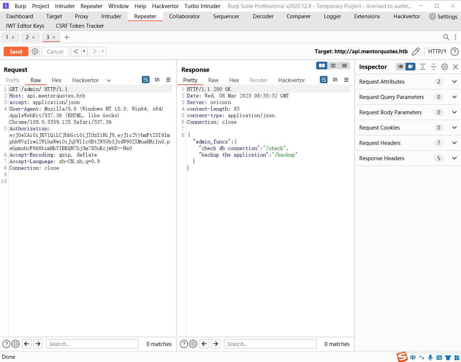Go to next Request search match
This screenshot has width=461, height=362.
click(38, 344)
